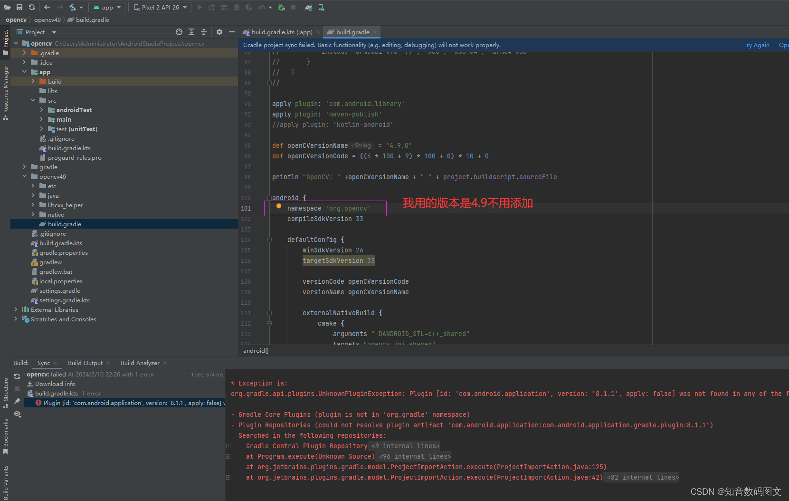
Task: Click the Try Again link
Action: [x=756, y=45]
